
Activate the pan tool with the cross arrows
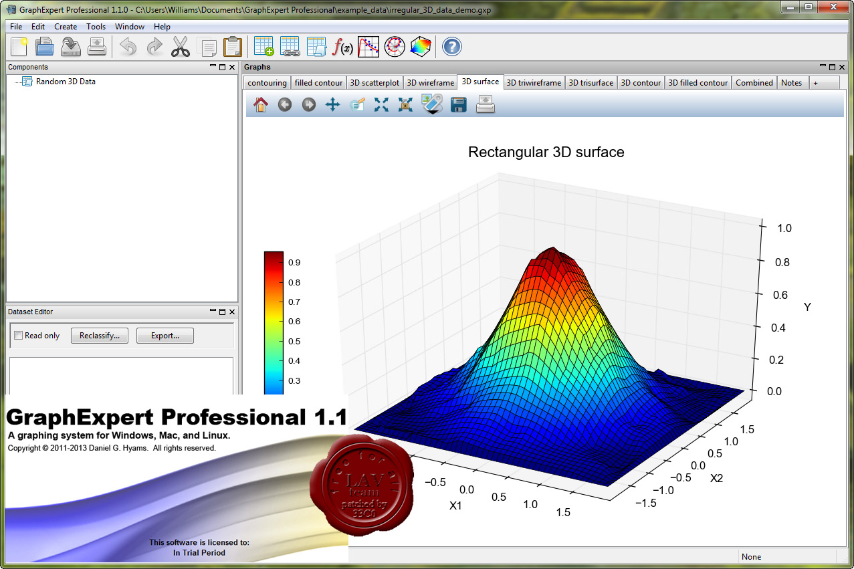tap(332, 104)
